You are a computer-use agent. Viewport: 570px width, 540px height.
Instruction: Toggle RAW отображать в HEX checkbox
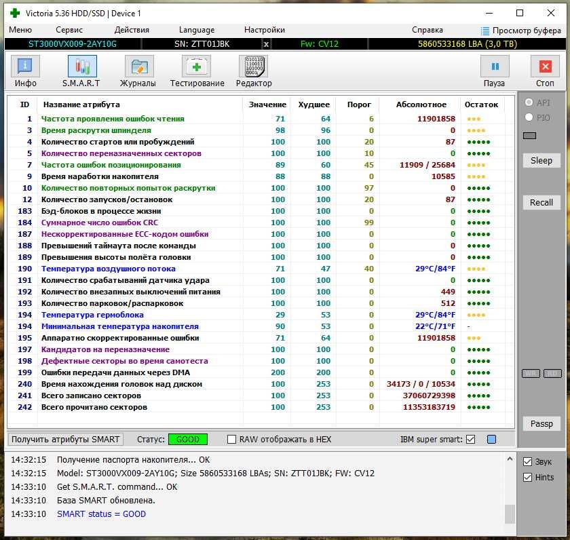(x=231, y=440)
